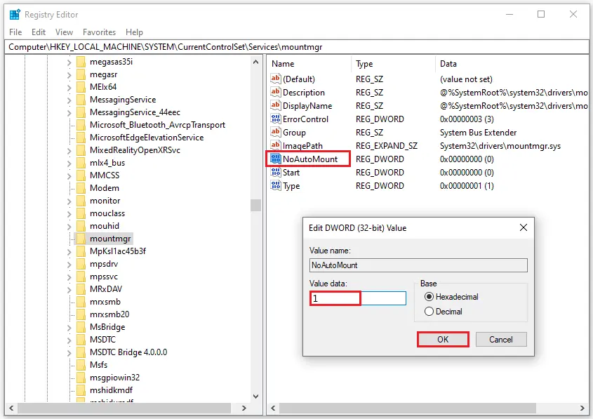The width and height of the screenshot is (593, 419).
Task: Select the mountmgr folder icon
Action: tap(81, 238)
